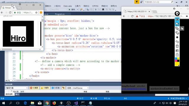The height and width of the screenshot is (106, 189).
Task: Open the error list scope dropdown
Action: tap(17, 88)
